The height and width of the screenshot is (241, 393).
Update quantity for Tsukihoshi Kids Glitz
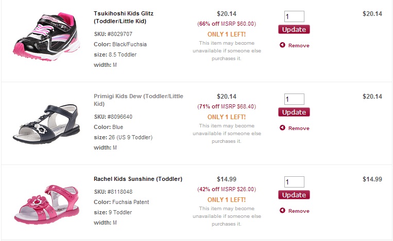point(294,29)
